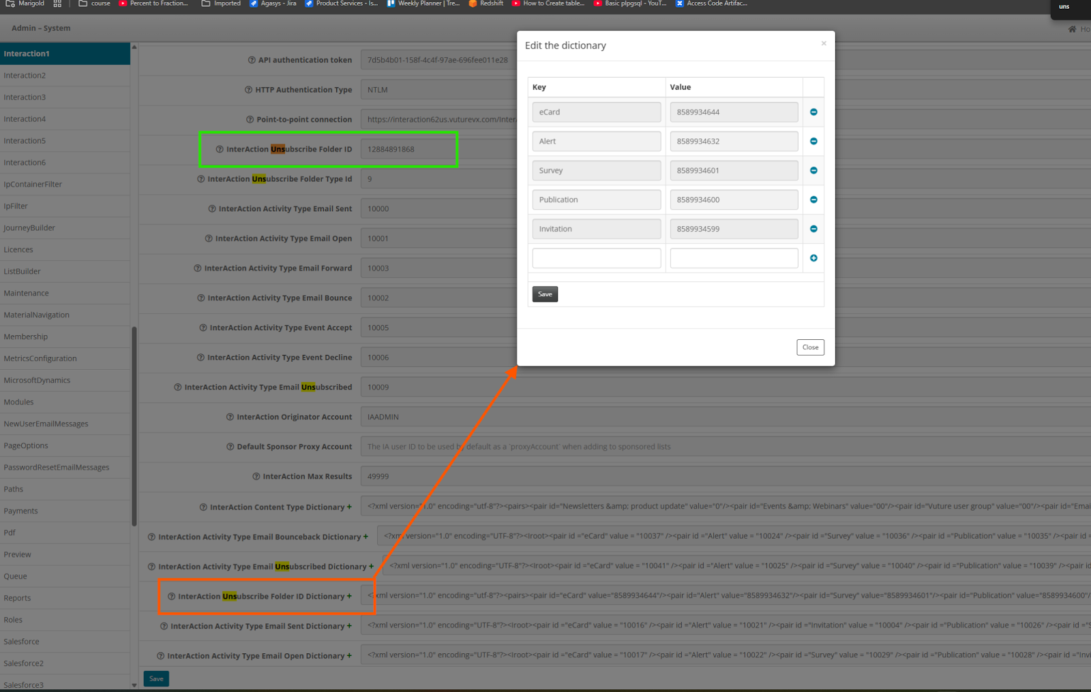Click the empty new Value field
The height and width of the screenshot is (692, 1091).
tap(734, 258)
